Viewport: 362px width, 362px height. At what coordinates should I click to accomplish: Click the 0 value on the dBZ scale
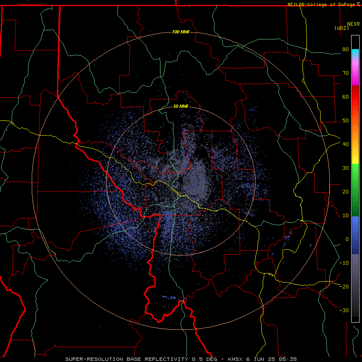click(347, 239)
